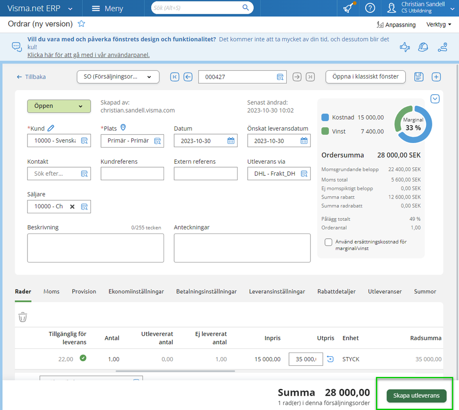Open the Meny main menu
The width and height of the screenshot is (459, 410).
(x=108, y=8)
